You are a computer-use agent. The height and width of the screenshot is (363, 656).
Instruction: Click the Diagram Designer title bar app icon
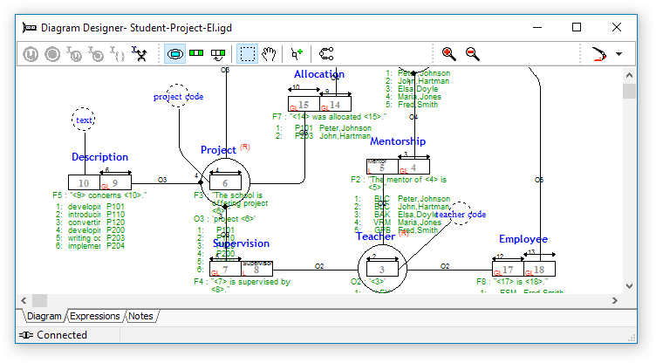[30, 28]
